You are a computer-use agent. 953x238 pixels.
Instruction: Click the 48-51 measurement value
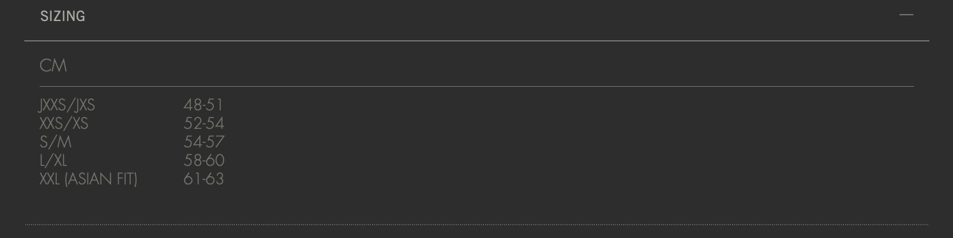203,105
